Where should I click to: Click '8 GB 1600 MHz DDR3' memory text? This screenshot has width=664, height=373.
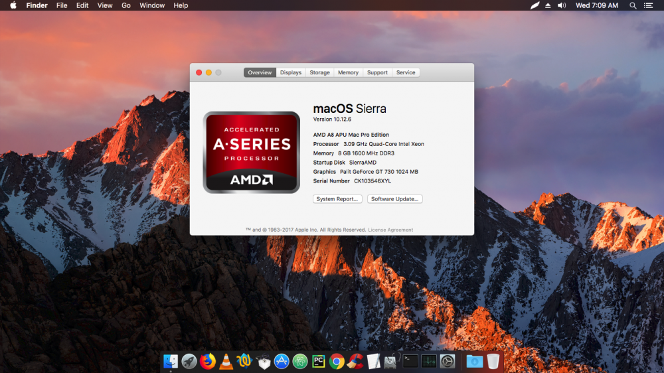[366, 153]
